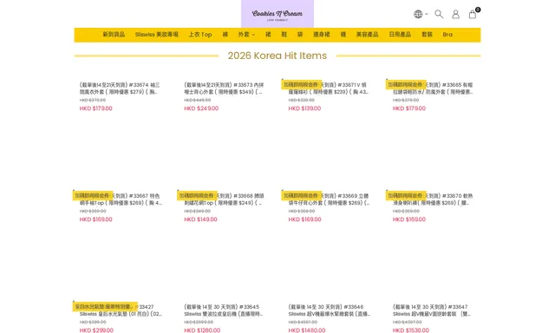Open Slswiss 美妝專場 menu item
Viewport: 555px width, 333px height.
[x=156, y=35]
